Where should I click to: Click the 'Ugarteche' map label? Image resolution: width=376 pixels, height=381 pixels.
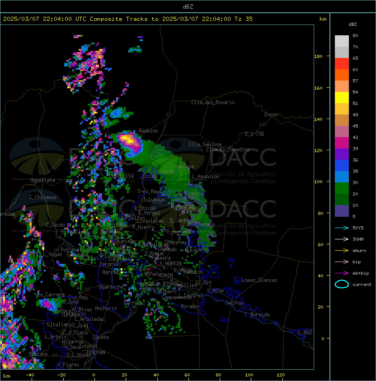[x=112, y=287]
